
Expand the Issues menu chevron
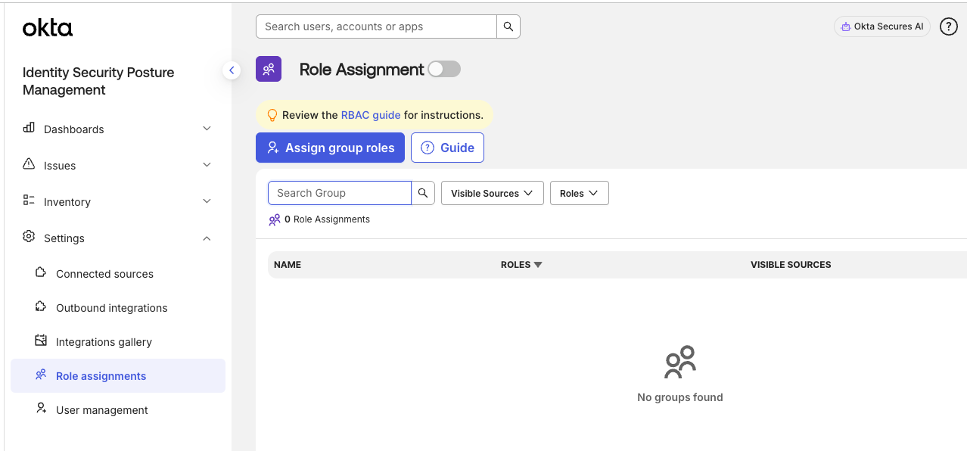click(207, 165)
